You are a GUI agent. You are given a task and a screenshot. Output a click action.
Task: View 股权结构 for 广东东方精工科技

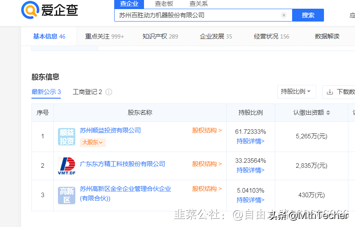tap(207, 164)
